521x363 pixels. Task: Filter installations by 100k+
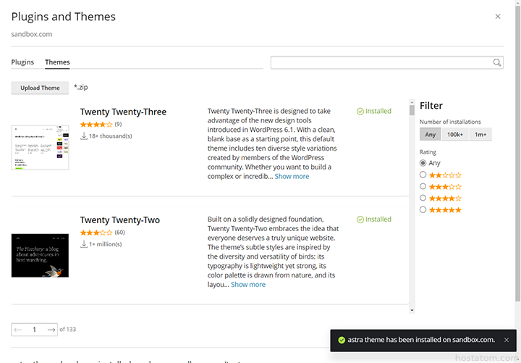coord(454,134)
